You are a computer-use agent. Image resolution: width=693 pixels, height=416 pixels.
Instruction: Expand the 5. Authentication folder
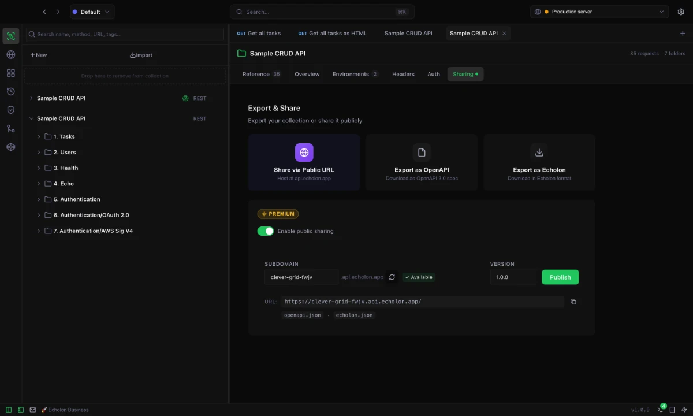click(x=39, y=199)
